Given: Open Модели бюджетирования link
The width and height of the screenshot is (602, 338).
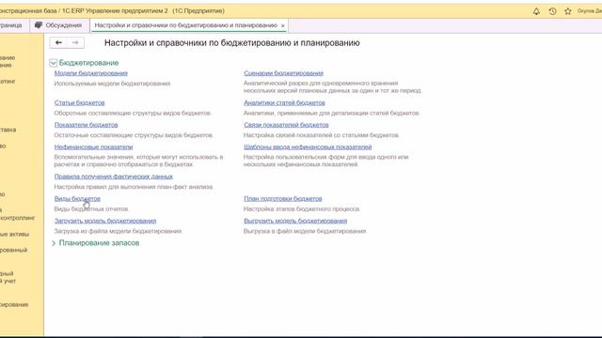Looking at the screenshot, I should (x=91, y=73).
